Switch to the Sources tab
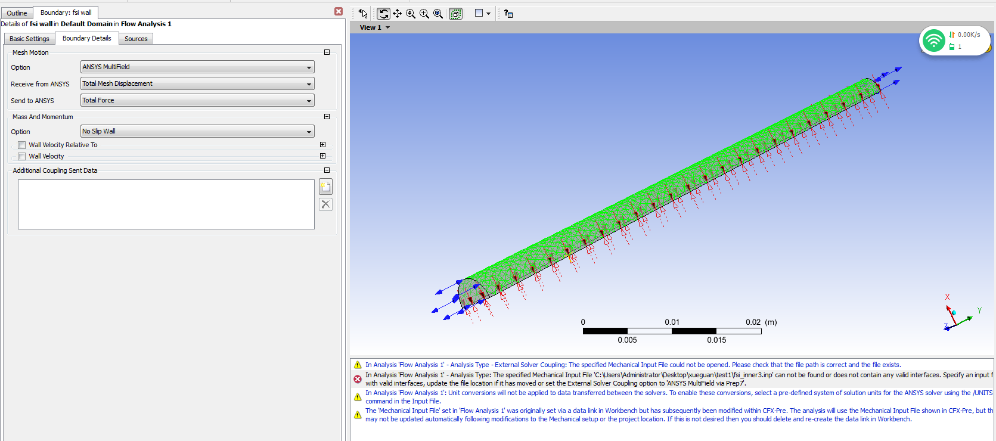This screenshot has height=441, width=996. [x=136, y=39]
